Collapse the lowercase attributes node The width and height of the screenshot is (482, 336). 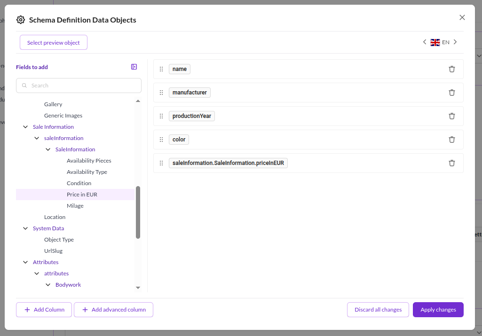(37, 273)
